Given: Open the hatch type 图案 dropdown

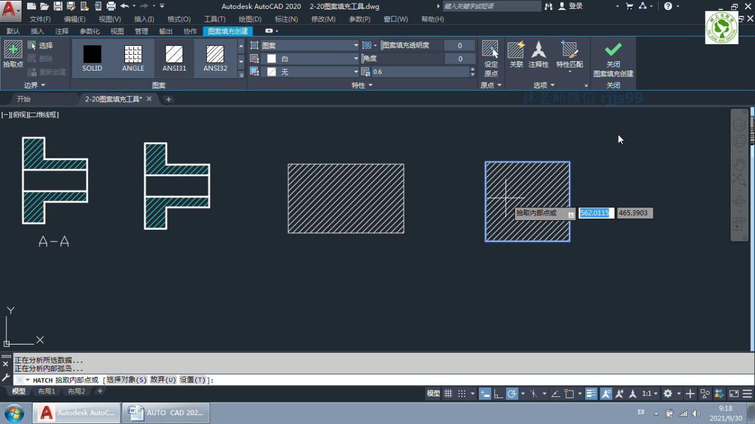Looking at the screenshot, I should point(310,45).
